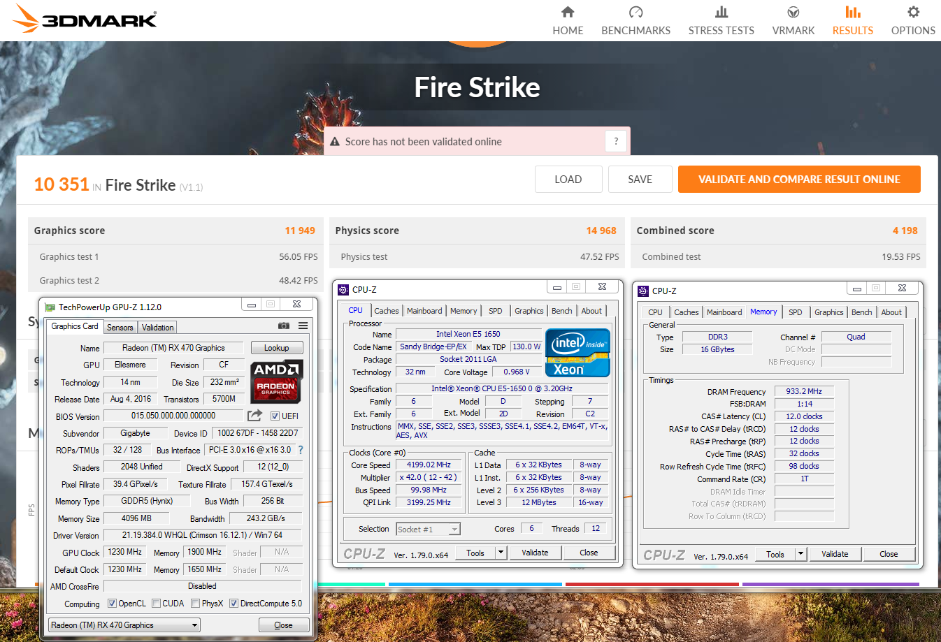
Task: Click the question mark beside the validation warning
Action: tap(616, 141)
